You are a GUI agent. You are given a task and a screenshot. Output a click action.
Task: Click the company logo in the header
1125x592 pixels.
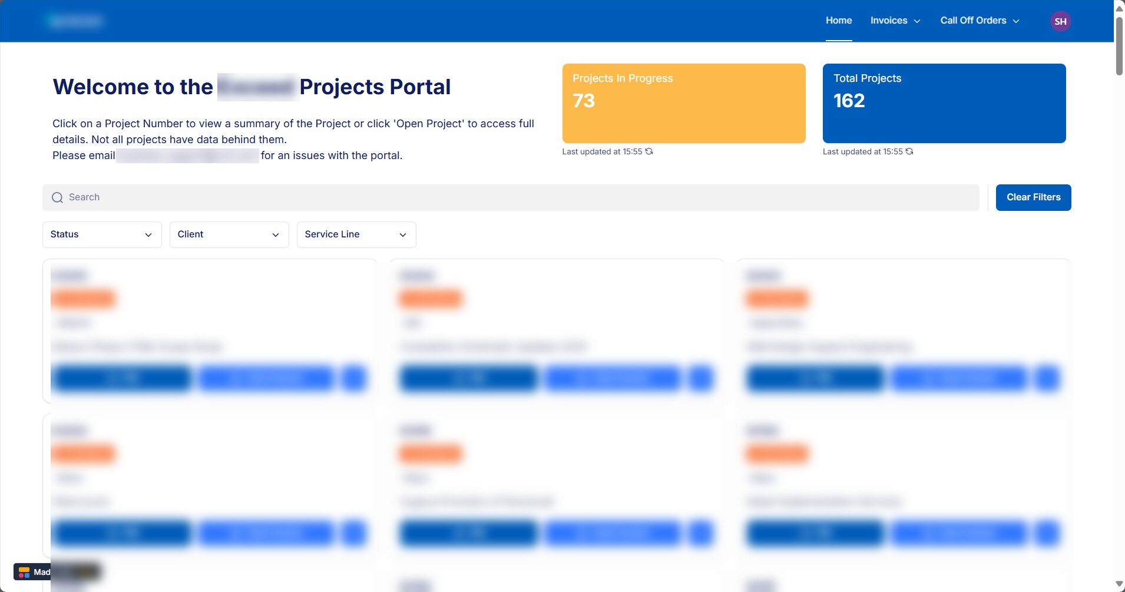click(x=75, y=21)
